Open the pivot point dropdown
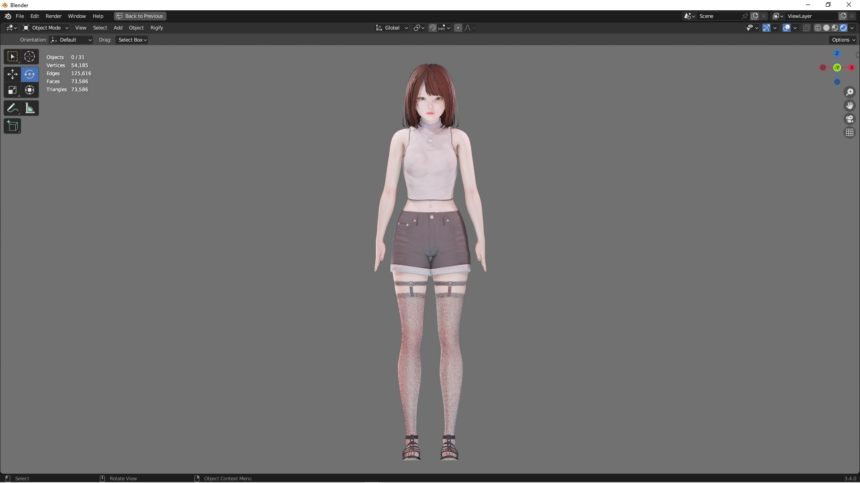Viewport: 860px width, 483px height. [x=419, y=28]
